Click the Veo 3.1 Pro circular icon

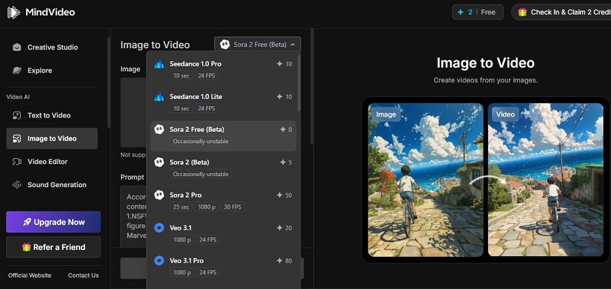[x=159, y=260]
